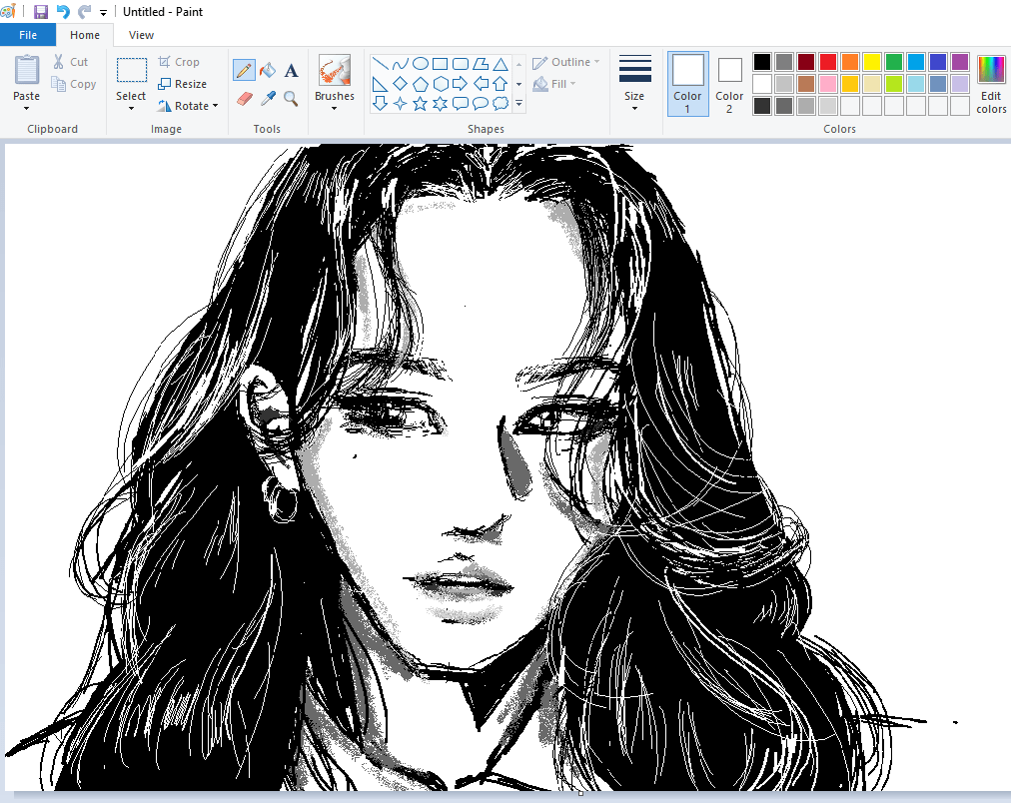The width and height of the screenshot is (1011, 803).
Task: Toggle Color 2 as active color
Action: (x=729, y=83)
